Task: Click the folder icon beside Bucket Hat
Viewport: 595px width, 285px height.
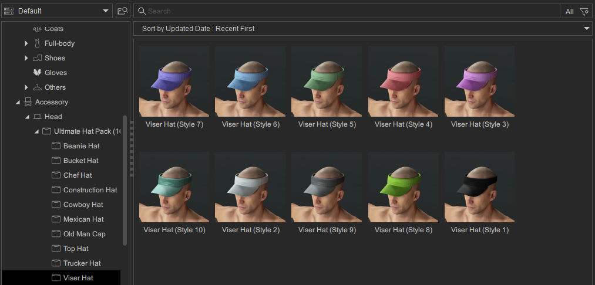Action: [56, 161]
